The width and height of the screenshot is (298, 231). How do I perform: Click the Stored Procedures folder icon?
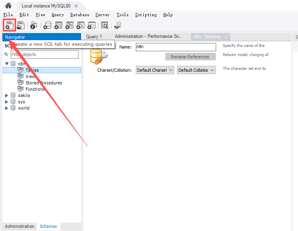pos(20,82)
